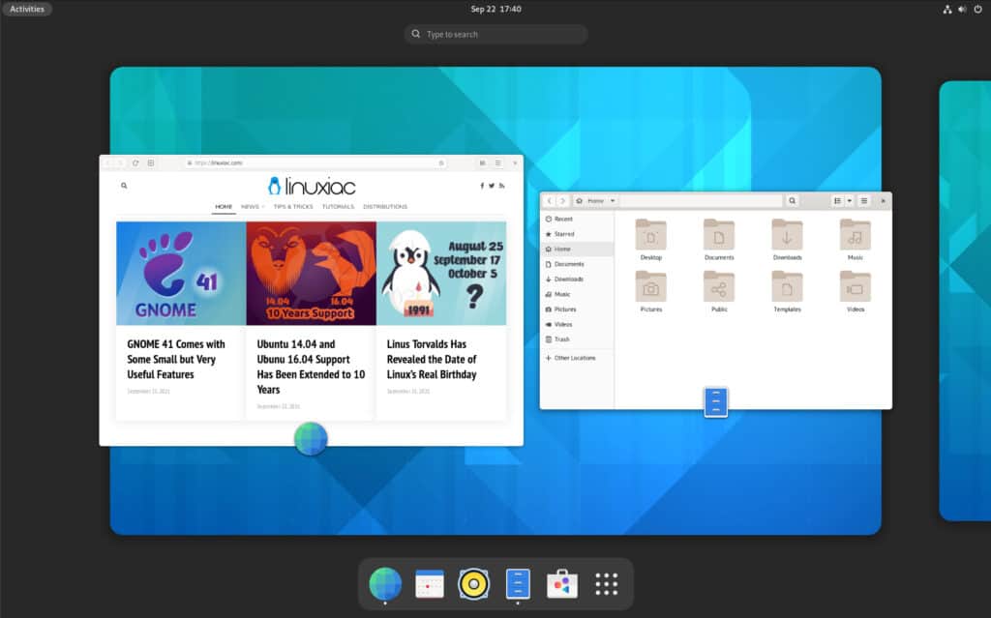The image size is (991, 618).
Task: Open the '10 Years Support' article thumbnail
Action: 311,273
